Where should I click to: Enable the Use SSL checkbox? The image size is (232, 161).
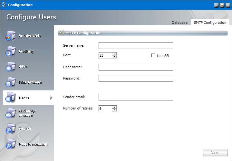(x=153, y=56)
